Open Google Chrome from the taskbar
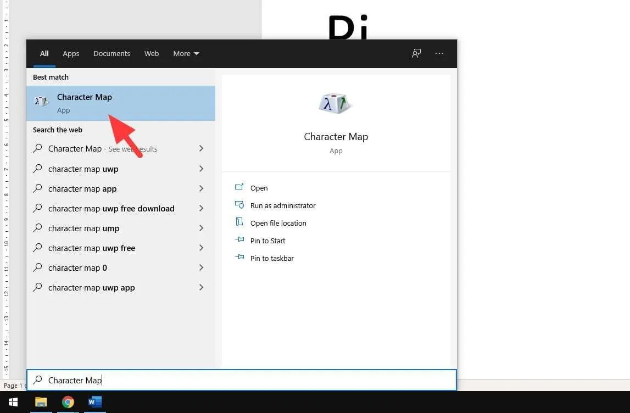Screen dimensions: 630x413 68,402
